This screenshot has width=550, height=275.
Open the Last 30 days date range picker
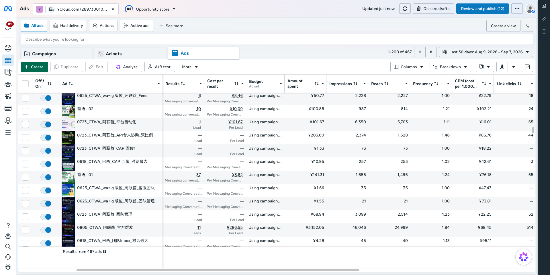[x=486, y=52]
